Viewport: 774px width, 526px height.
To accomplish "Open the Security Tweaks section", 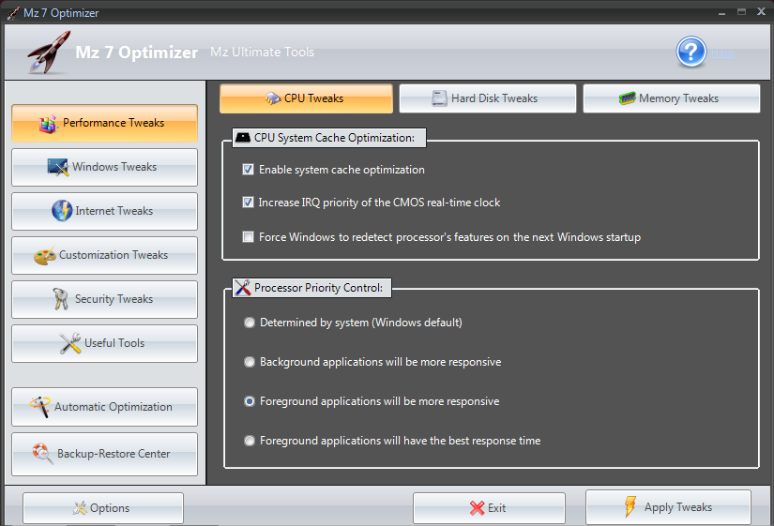I will [105, 299].
